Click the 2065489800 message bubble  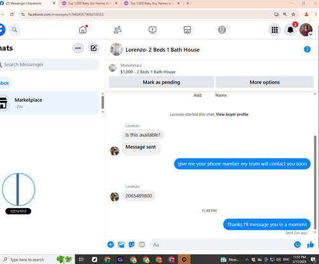click(138, 196)
